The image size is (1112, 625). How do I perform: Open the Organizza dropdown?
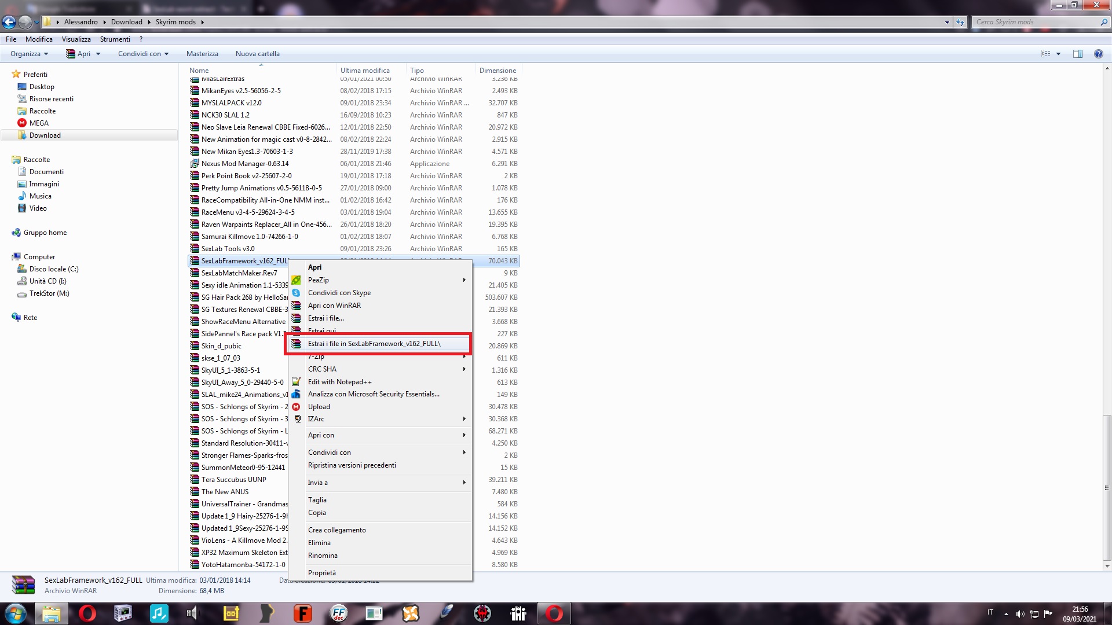(x=29, y=54)
